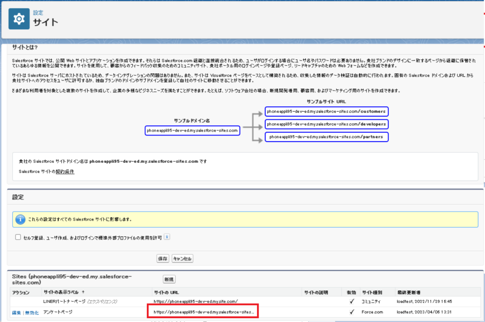The width and height of the screenshot is (485, 322).
Task: Click 編集 link for アンケートページ
Action: pos(16,313)
